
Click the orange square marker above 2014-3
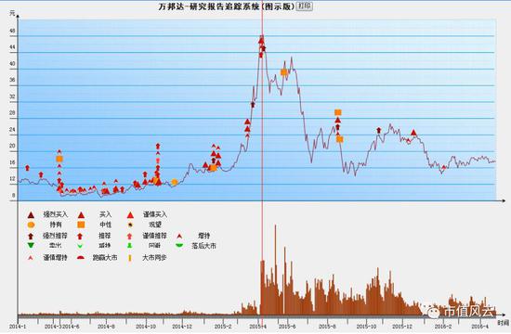click(59, 159)
